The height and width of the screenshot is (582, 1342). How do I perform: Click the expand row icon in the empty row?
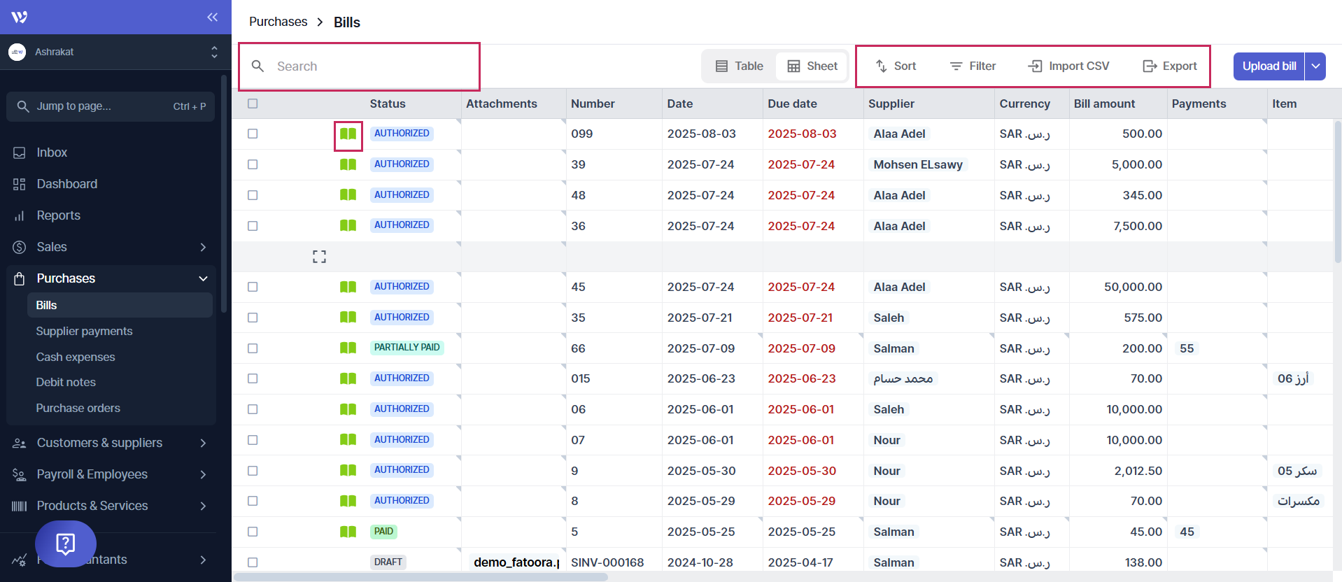tap(319, 257)
